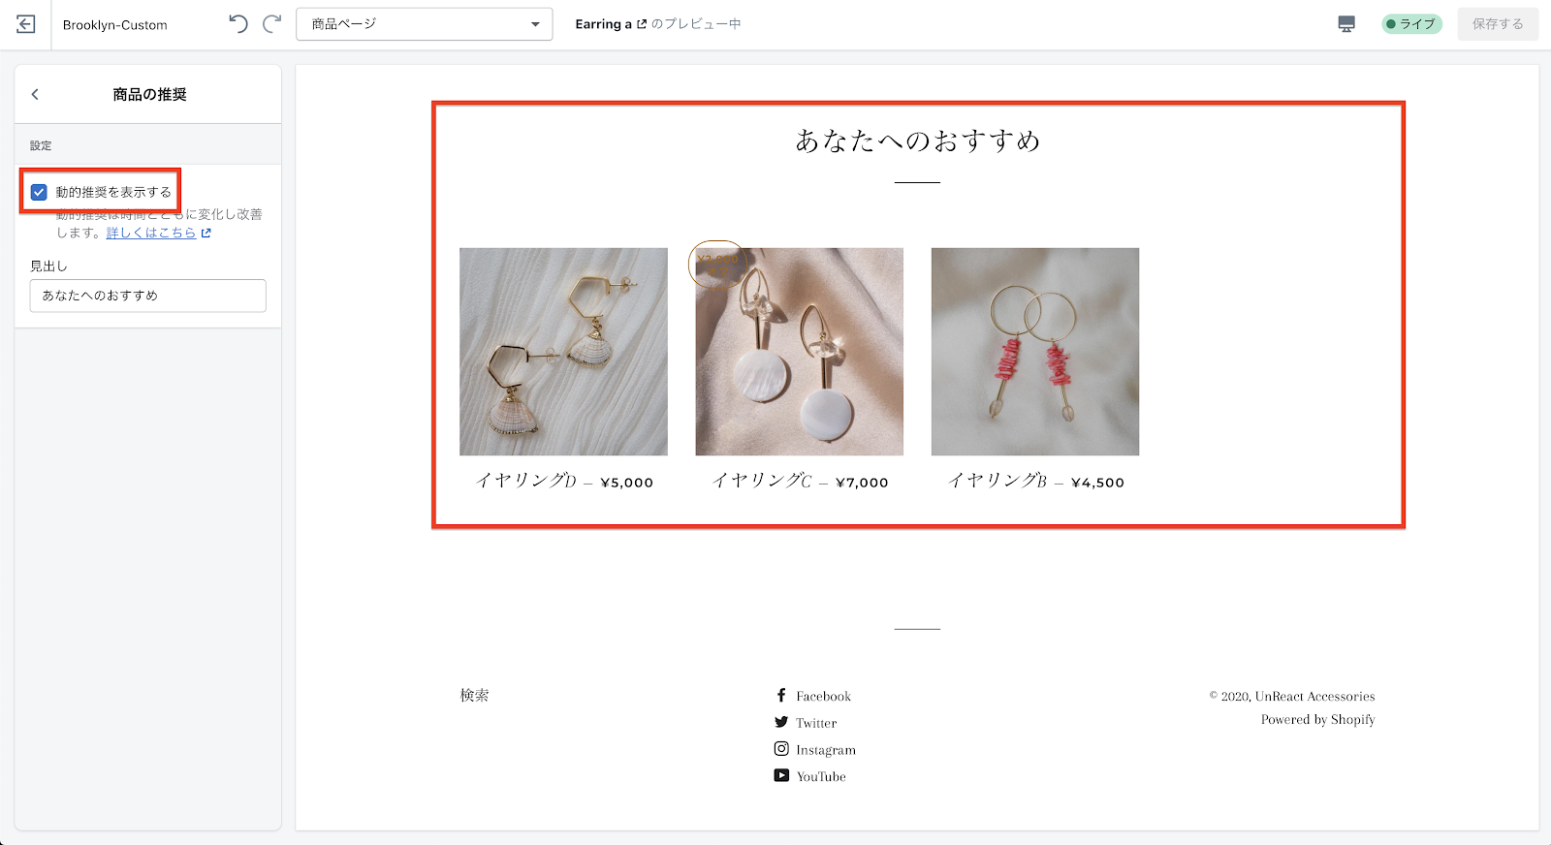Go back using the sidebar chevron
This screenshot has width=1551, height=845.
36,94
